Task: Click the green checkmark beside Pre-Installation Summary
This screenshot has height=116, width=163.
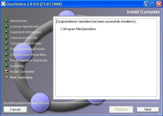Action: pos(7,60)
